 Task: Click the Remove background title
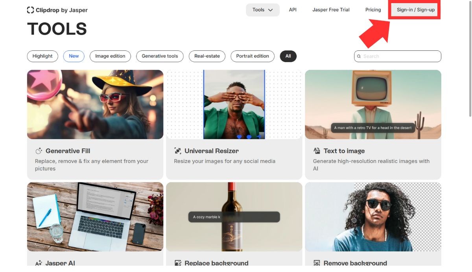pyautogui.click(x=355, y=263)
